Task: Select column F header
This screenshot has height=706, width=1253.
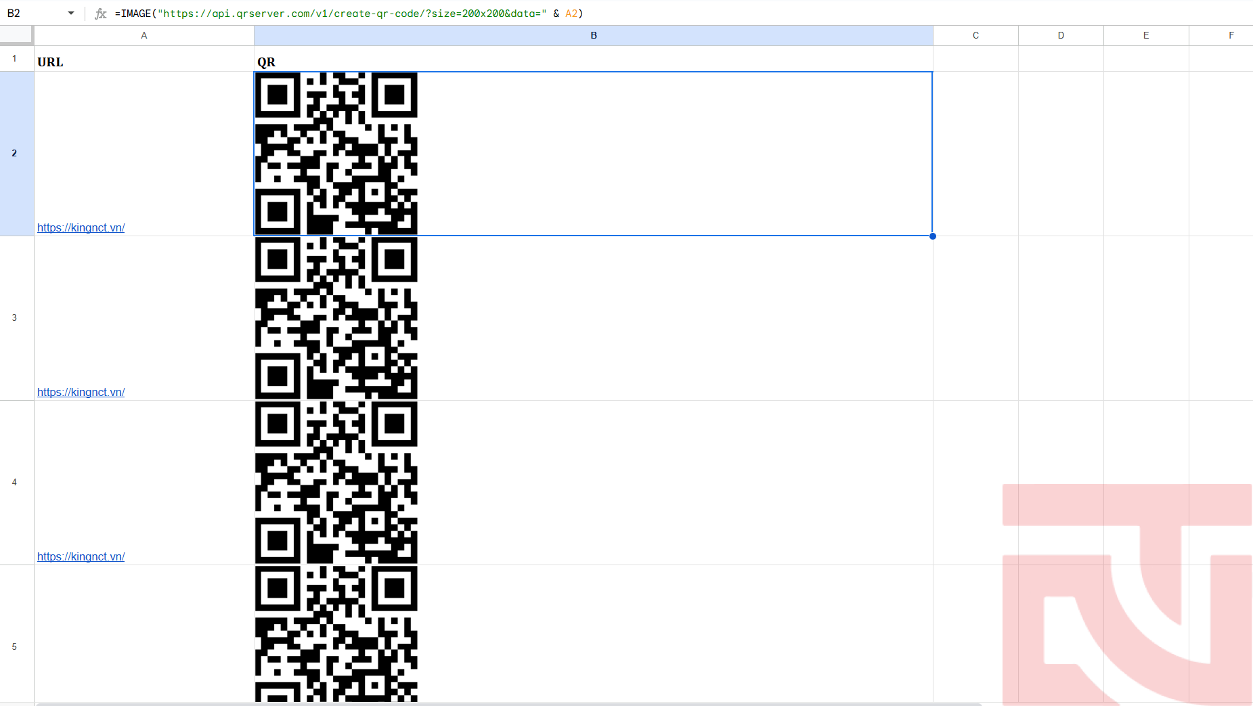Action: pos(1221,35)
